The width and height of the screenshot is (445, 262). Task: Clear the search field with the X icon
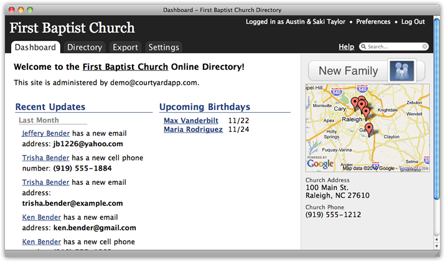coord(424,47)
